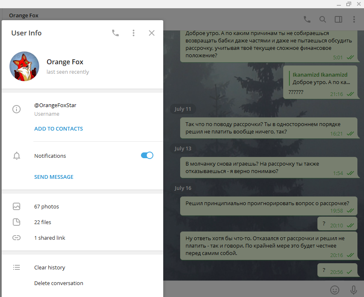Select the @OrangeFoxStar username
This screenshot has height=297, width=364.
pyautogui.click(x=55, y=105)
